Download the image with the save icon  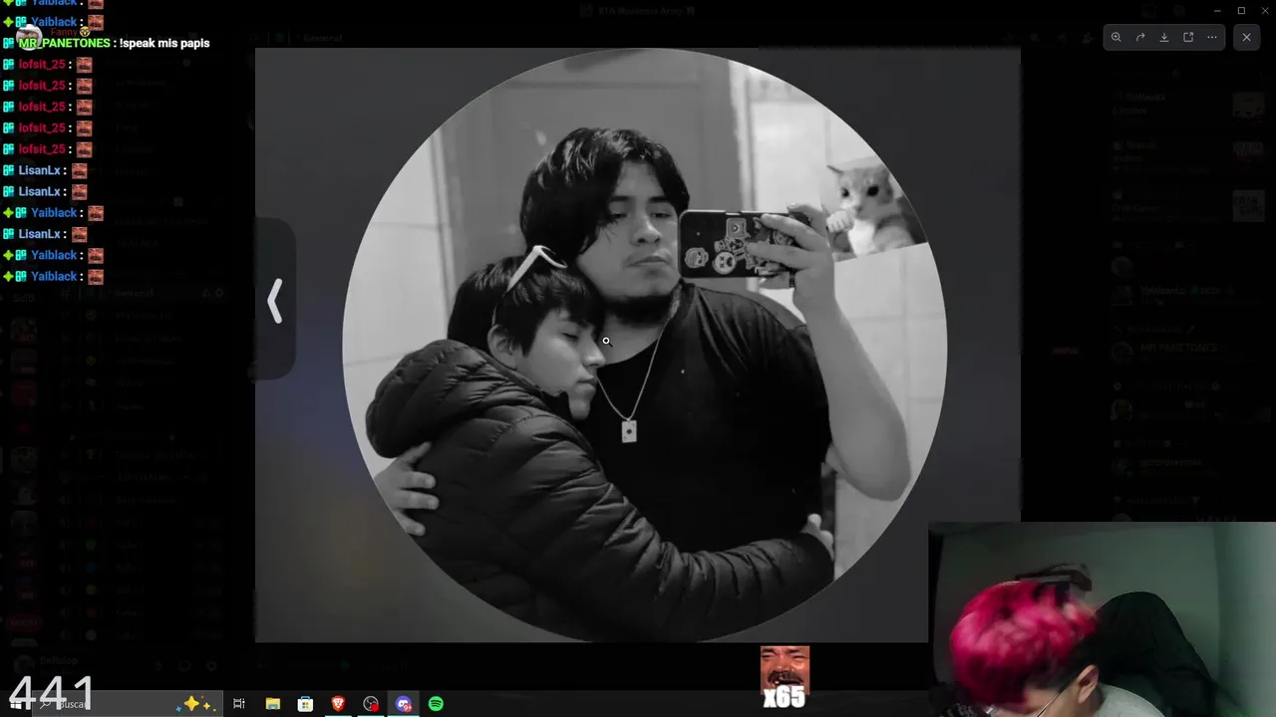pyautogui.click(x=1164, y=37)
